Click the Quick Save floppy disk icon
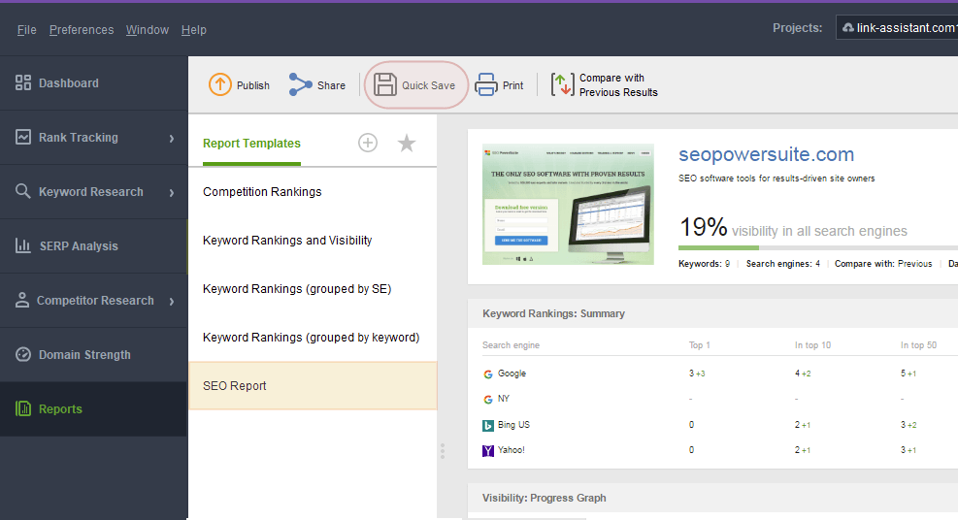Image resolution: width=958 pixels, height=520 pixels. click(385, 84)
